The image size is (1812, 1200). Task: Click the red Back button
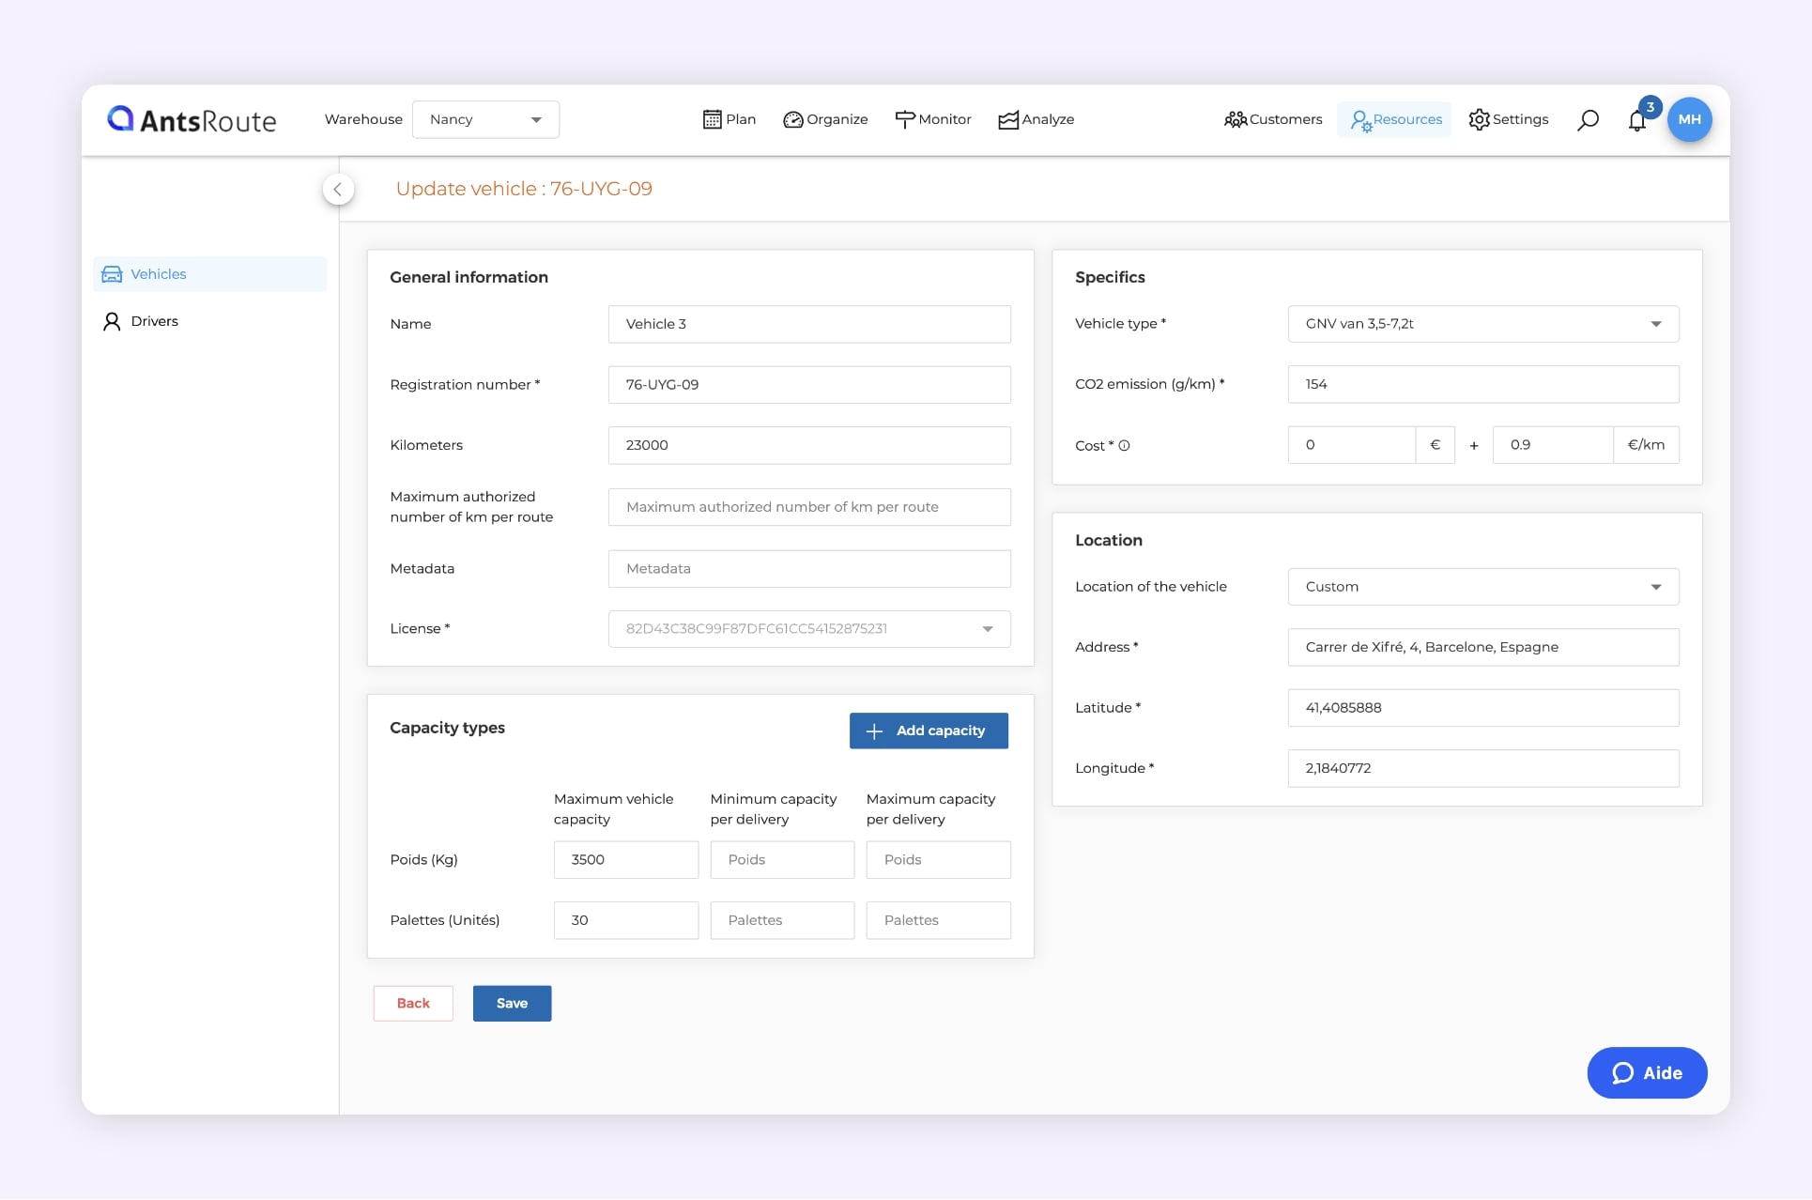413,1003
